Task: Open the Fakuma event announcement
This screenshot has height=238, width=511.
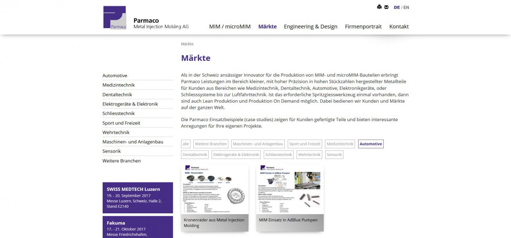Action: [138, 227]
